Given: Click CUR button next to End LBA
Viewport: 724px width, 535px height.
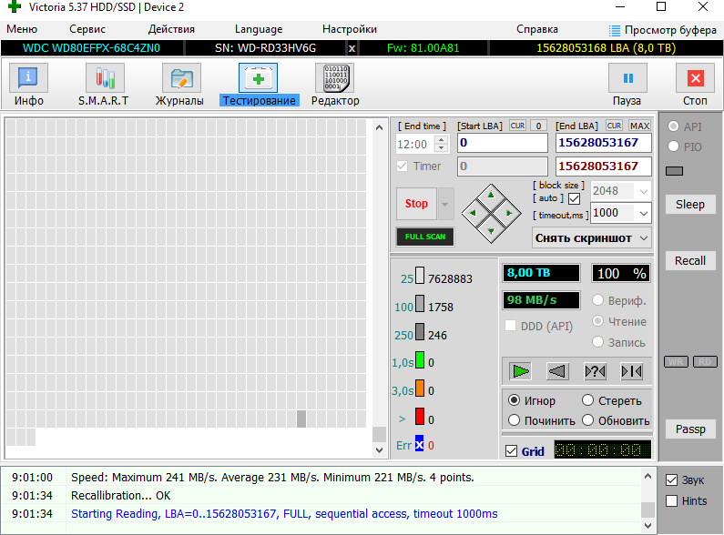Looking at the screenshot, I should [x=614, y=126].
